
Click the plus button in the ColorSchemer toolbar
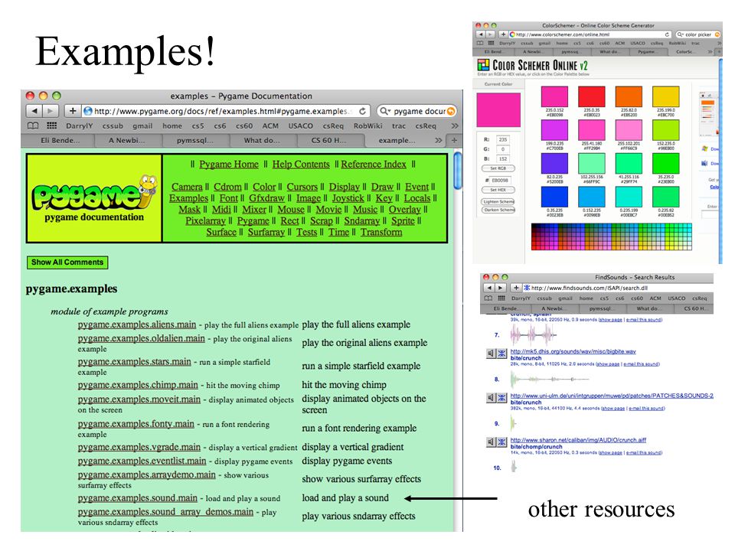click(x=503, y=34)
